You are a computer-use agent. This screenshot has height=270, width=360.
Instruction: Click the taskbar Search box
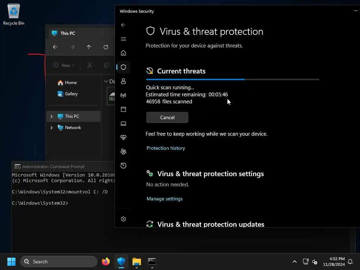59,262
